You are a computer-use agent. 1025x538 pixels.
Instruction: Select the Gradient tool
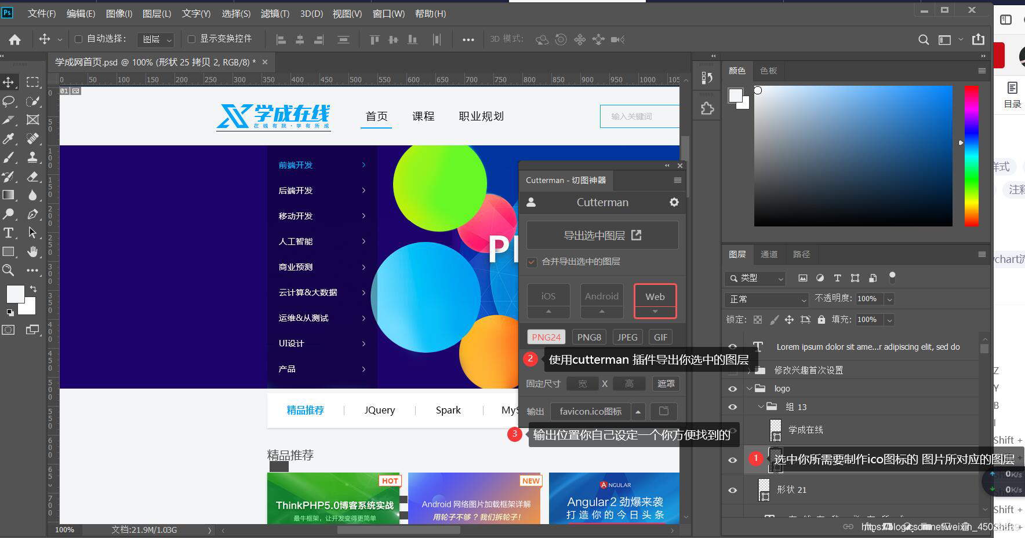pos(9,195)
